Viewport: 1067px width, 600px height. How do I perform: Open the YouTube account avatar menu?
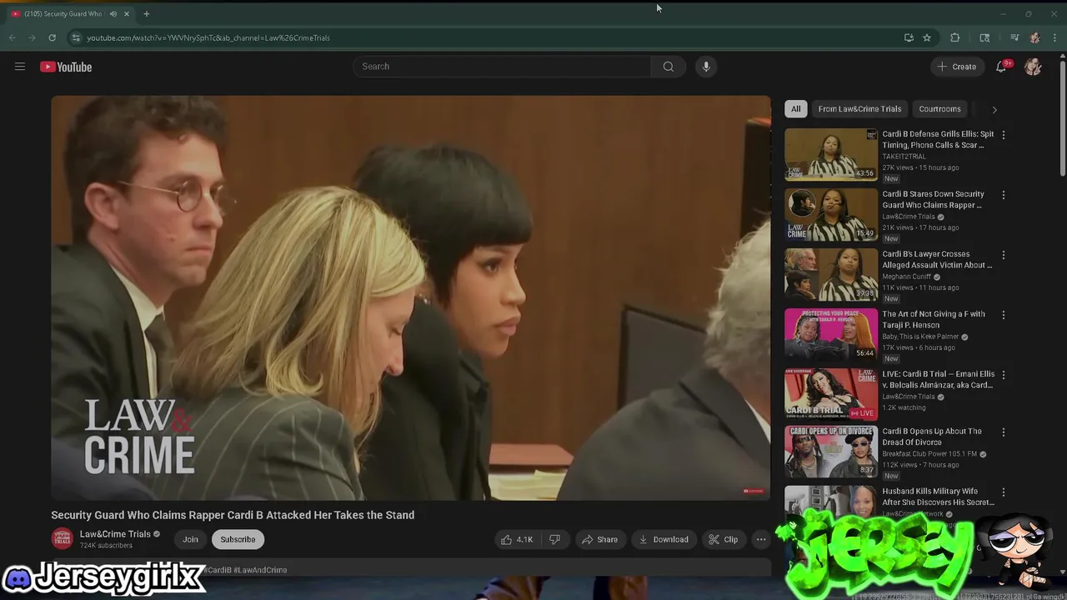(x=1033, y=67)
